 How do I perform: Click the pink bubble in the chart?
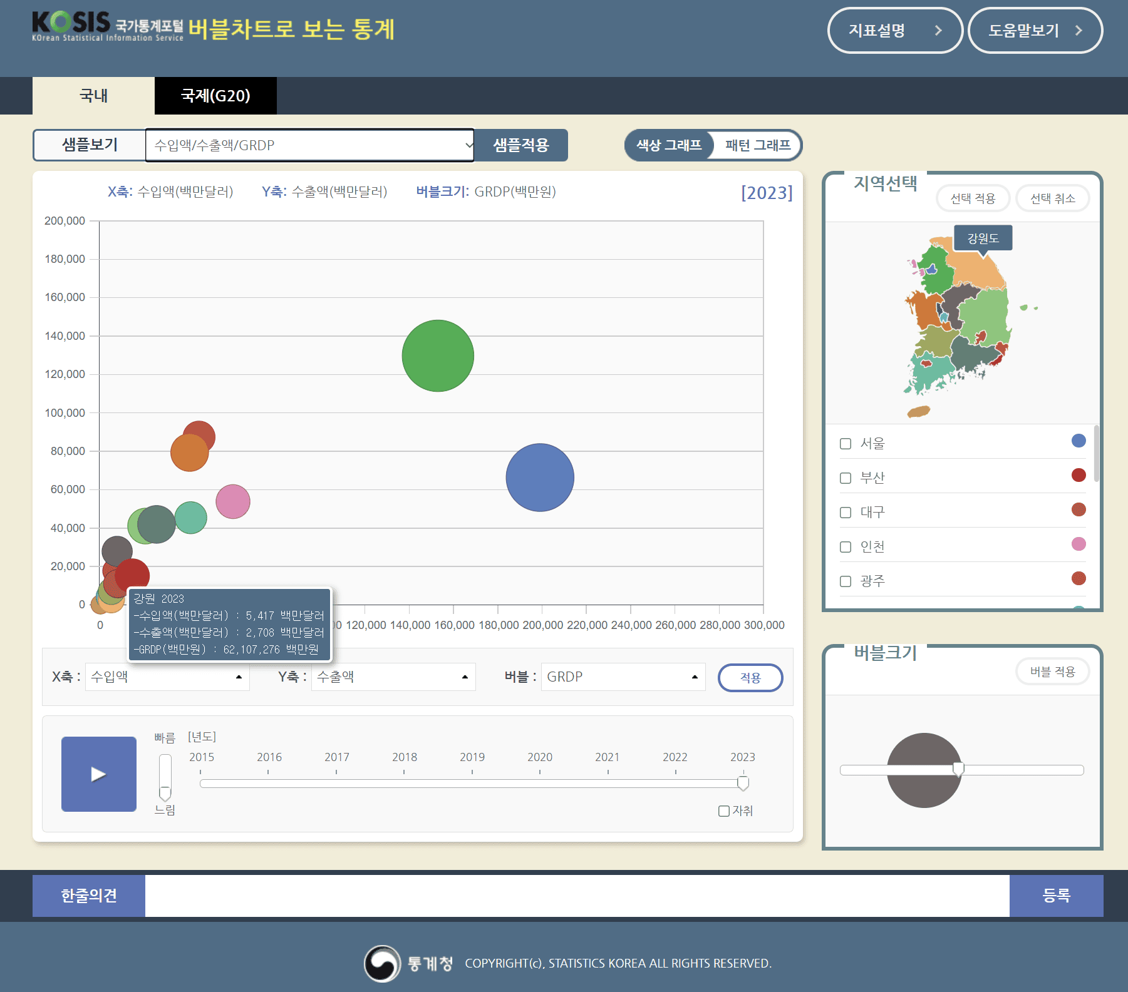tap(233, 501)
